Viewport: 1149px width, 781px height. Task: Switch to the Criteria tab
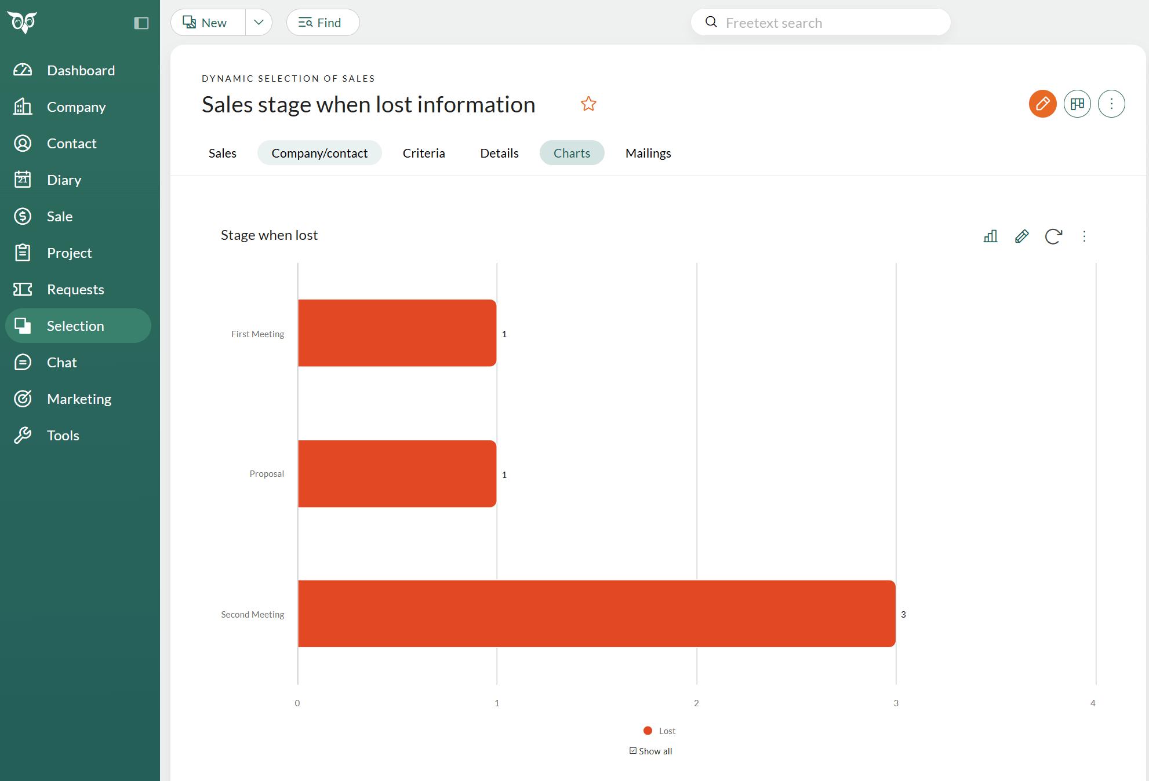(424, 153)
